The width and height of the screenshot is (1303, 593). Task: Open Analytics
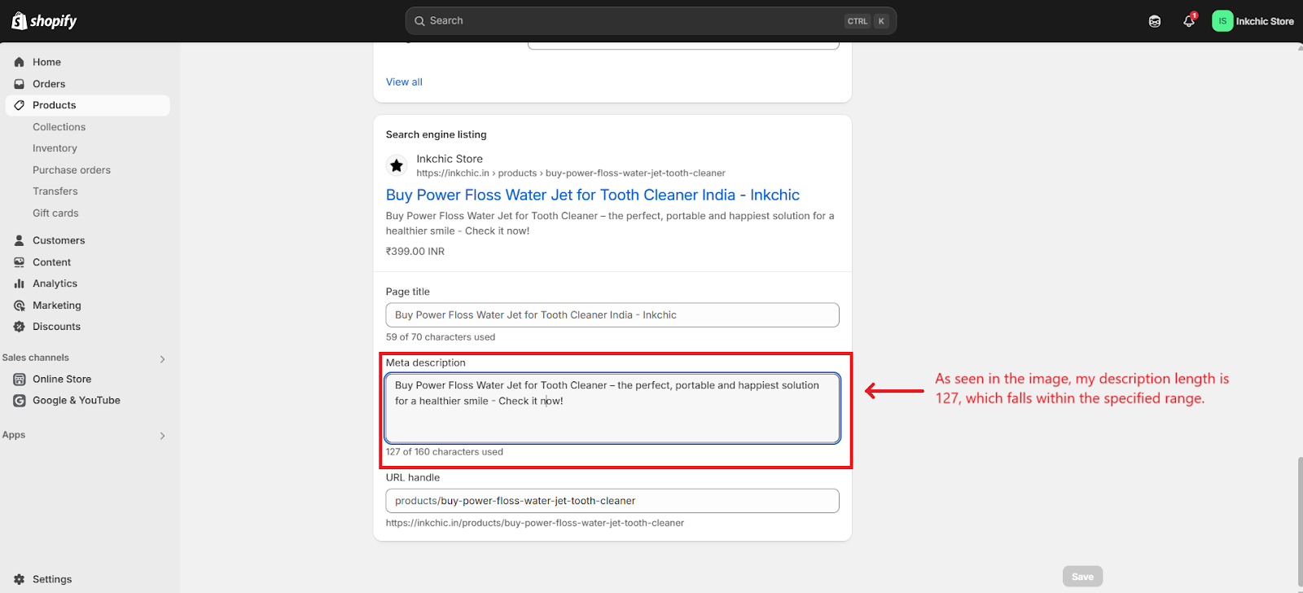[55, 283]
